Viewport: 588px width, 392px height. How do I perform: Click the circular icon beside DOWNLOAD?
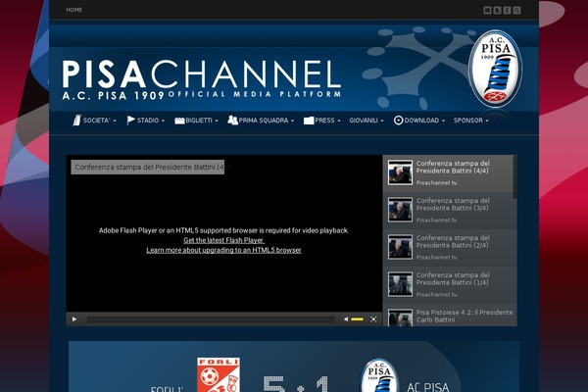click(x=398, y=120)
